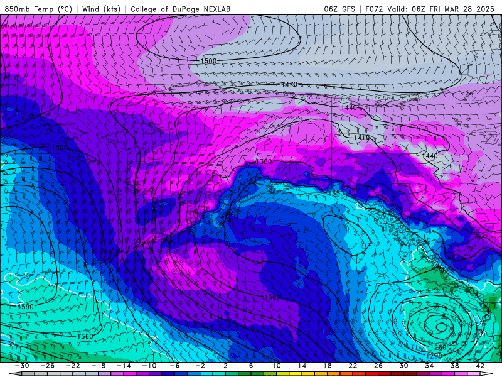Click the -30 color scale label
The height and width of the screenshot is (377, 502).
[x=22, y=366]
